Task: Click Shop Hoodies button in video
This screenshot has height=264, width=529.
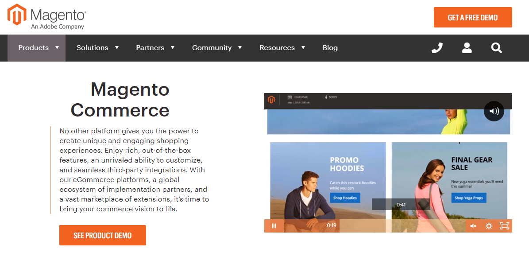Action: click(345, 198)
